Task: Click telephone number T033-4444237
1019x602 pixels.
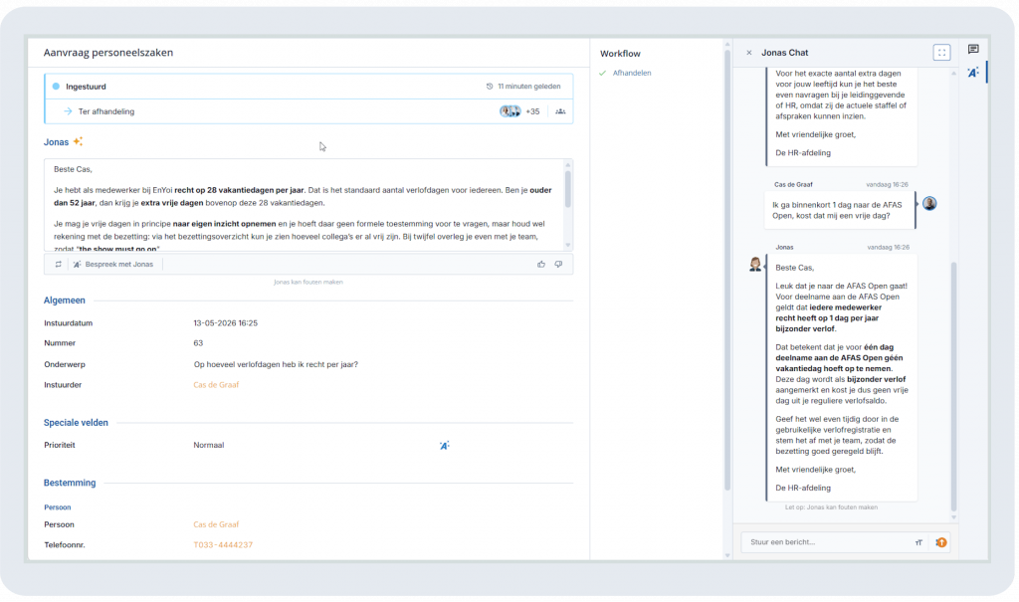Action: [223, 545]
